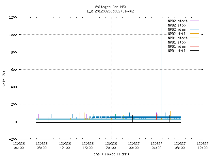This screenshot has height=157, width=209.
Task: Pick the red NPD1 bias legend line
Action: [x=195, y=46]
